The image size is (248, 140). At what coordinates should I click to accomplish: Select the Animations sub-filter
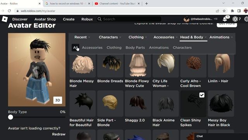tap(159, 47)
